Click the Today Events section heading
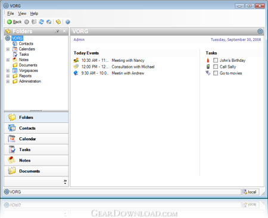The width and height of the screenshot is (268, 218). click(x=86, y=53)
